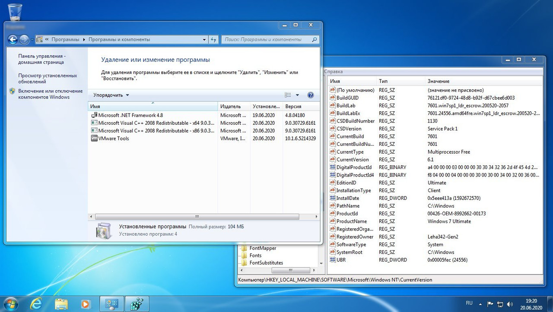Screen dimensions: 553x312
Task: Open Справка menu in Registry Editor
Action: point(333,71)
